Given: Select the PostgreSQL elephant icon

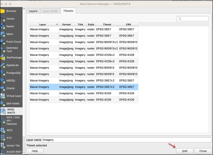Looking at the screenshot, I should tap(3, 73).
